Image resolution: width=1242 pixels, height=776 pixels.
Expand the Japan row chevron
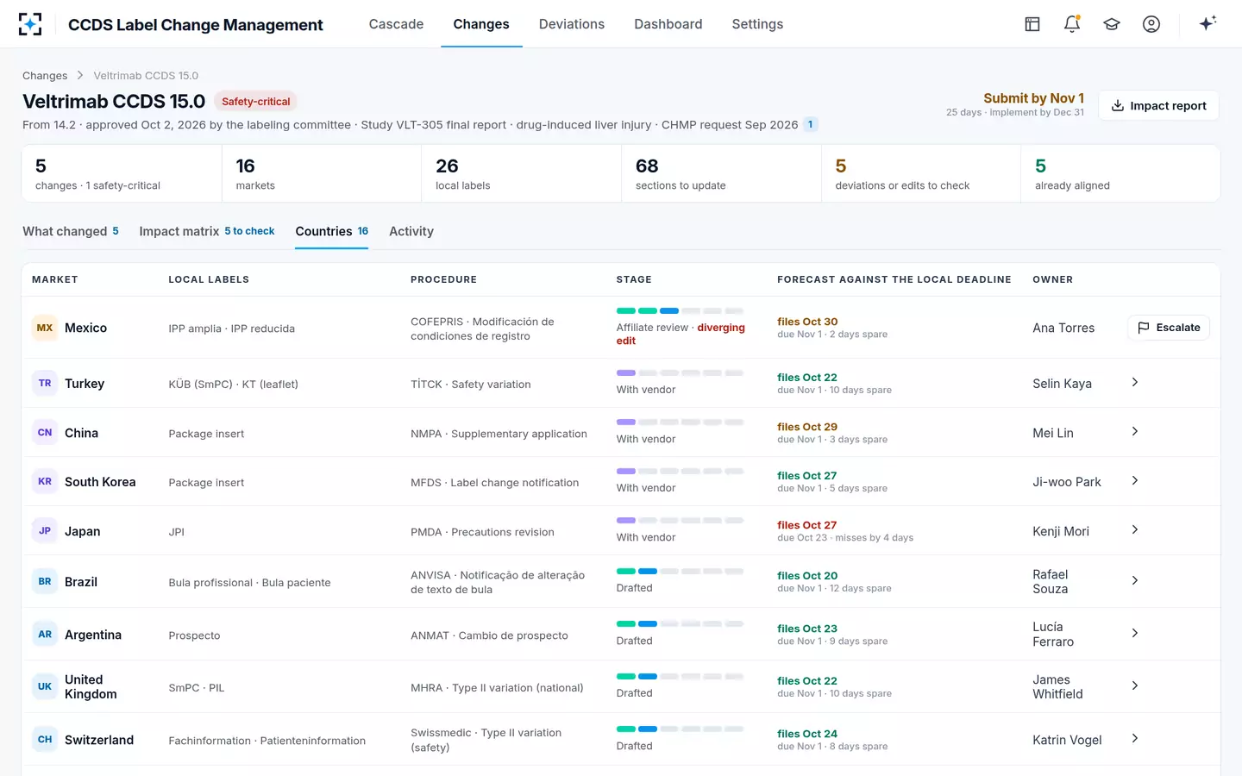[1135, 529]
